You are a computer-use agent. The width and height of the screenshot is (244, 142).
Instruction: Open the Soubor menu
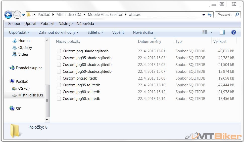coord(14,24)
